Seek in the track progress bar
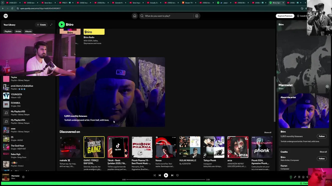This screenshot has height=186, width=332. point(166,180)
